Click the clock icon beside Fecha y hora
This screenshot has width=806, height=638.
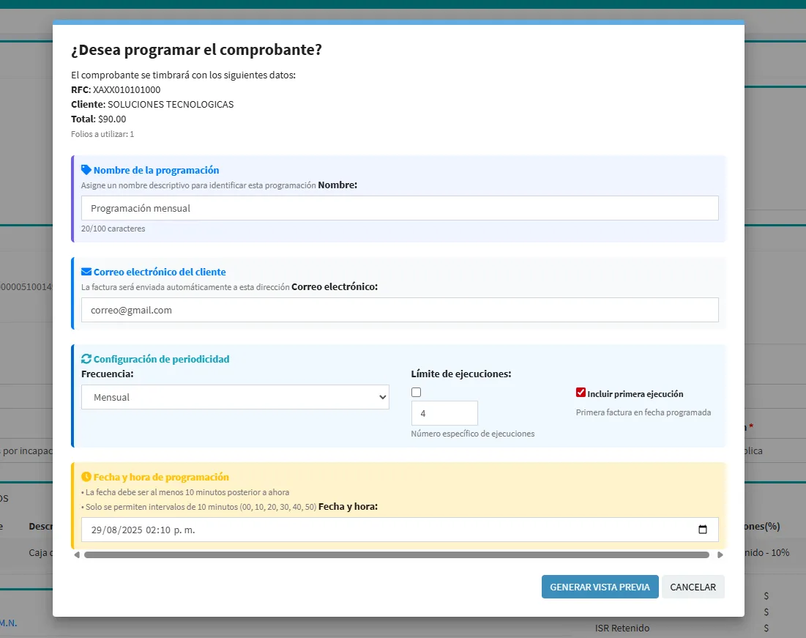(86, 476)
